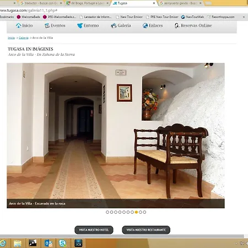Open File Explorer from the taskbar
The image size is (248, 248).
[x=18, y=243]
